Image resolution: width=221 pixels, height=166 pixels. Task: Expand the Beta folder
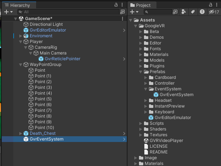click(141, 32)
